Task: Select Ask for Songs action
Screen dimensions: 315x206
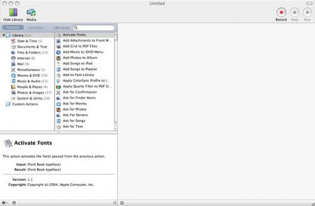Action: tap(84, 121)
